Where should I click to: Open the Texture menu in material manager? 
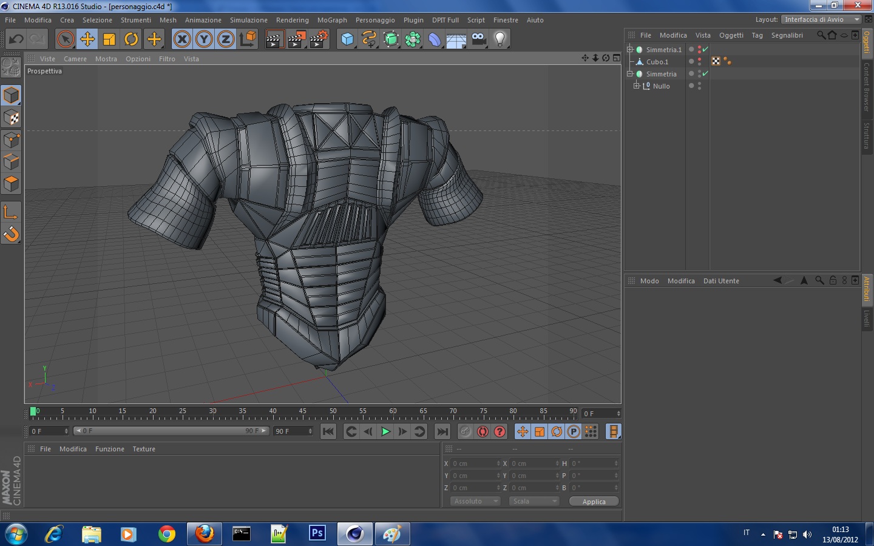coord(144,449)
